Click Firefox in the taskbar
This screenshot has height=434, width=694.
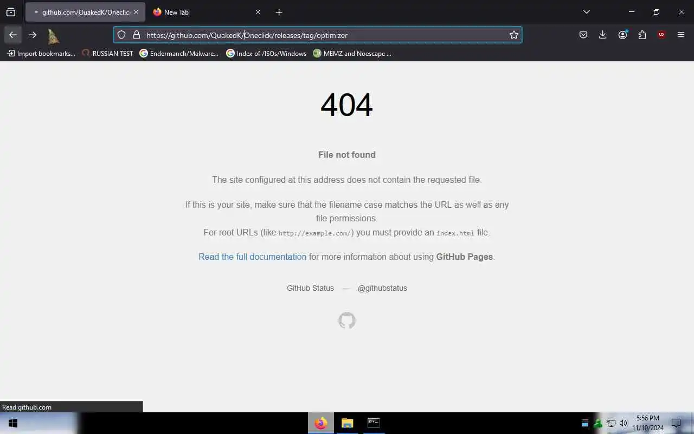pos(321,423)
